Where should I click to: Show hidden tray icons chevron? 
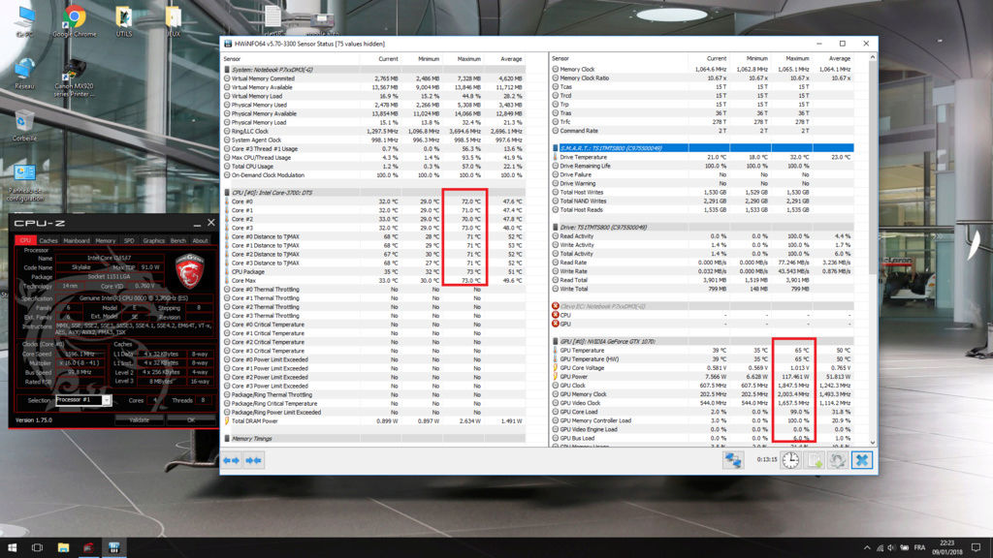point(866,548)
